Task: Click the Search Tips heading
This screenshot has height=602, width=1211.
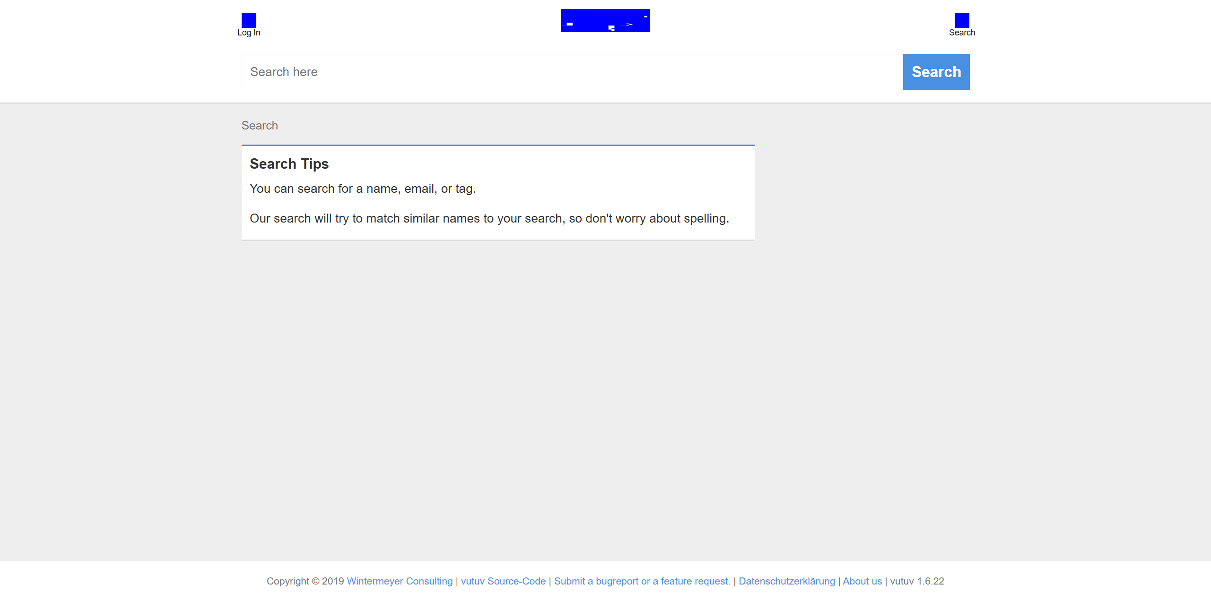Action: (x=289, y=164)
